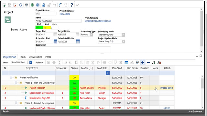Click the gray Unlock icon

pyautogui.click(x=49, y=5)
